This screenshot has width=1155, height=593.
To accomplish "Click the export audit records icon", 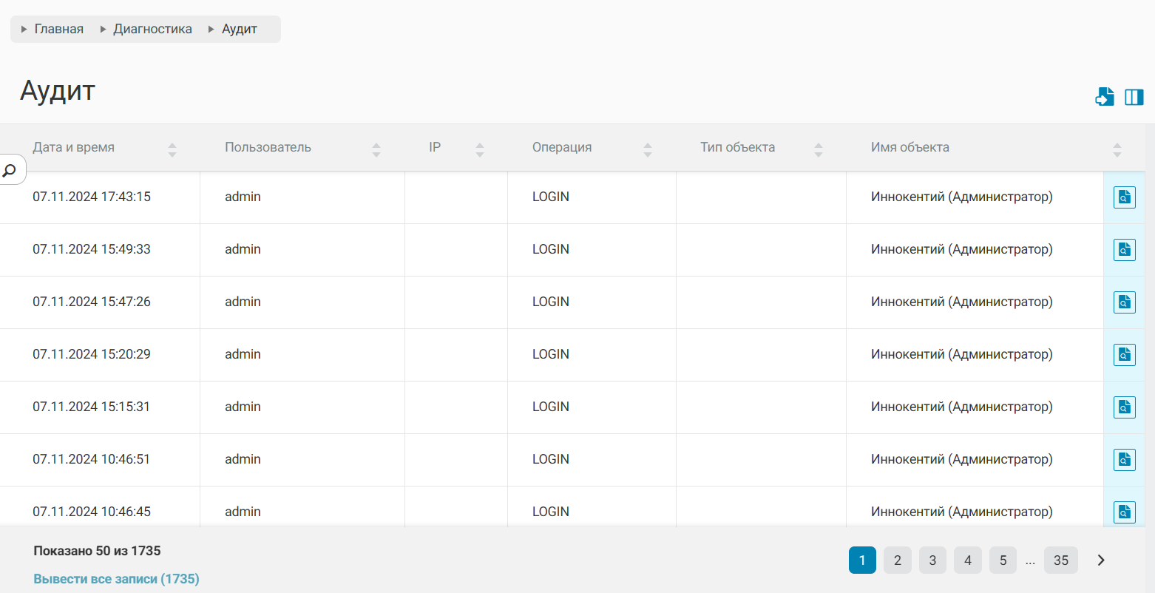I will click(x=1104, y=97).
